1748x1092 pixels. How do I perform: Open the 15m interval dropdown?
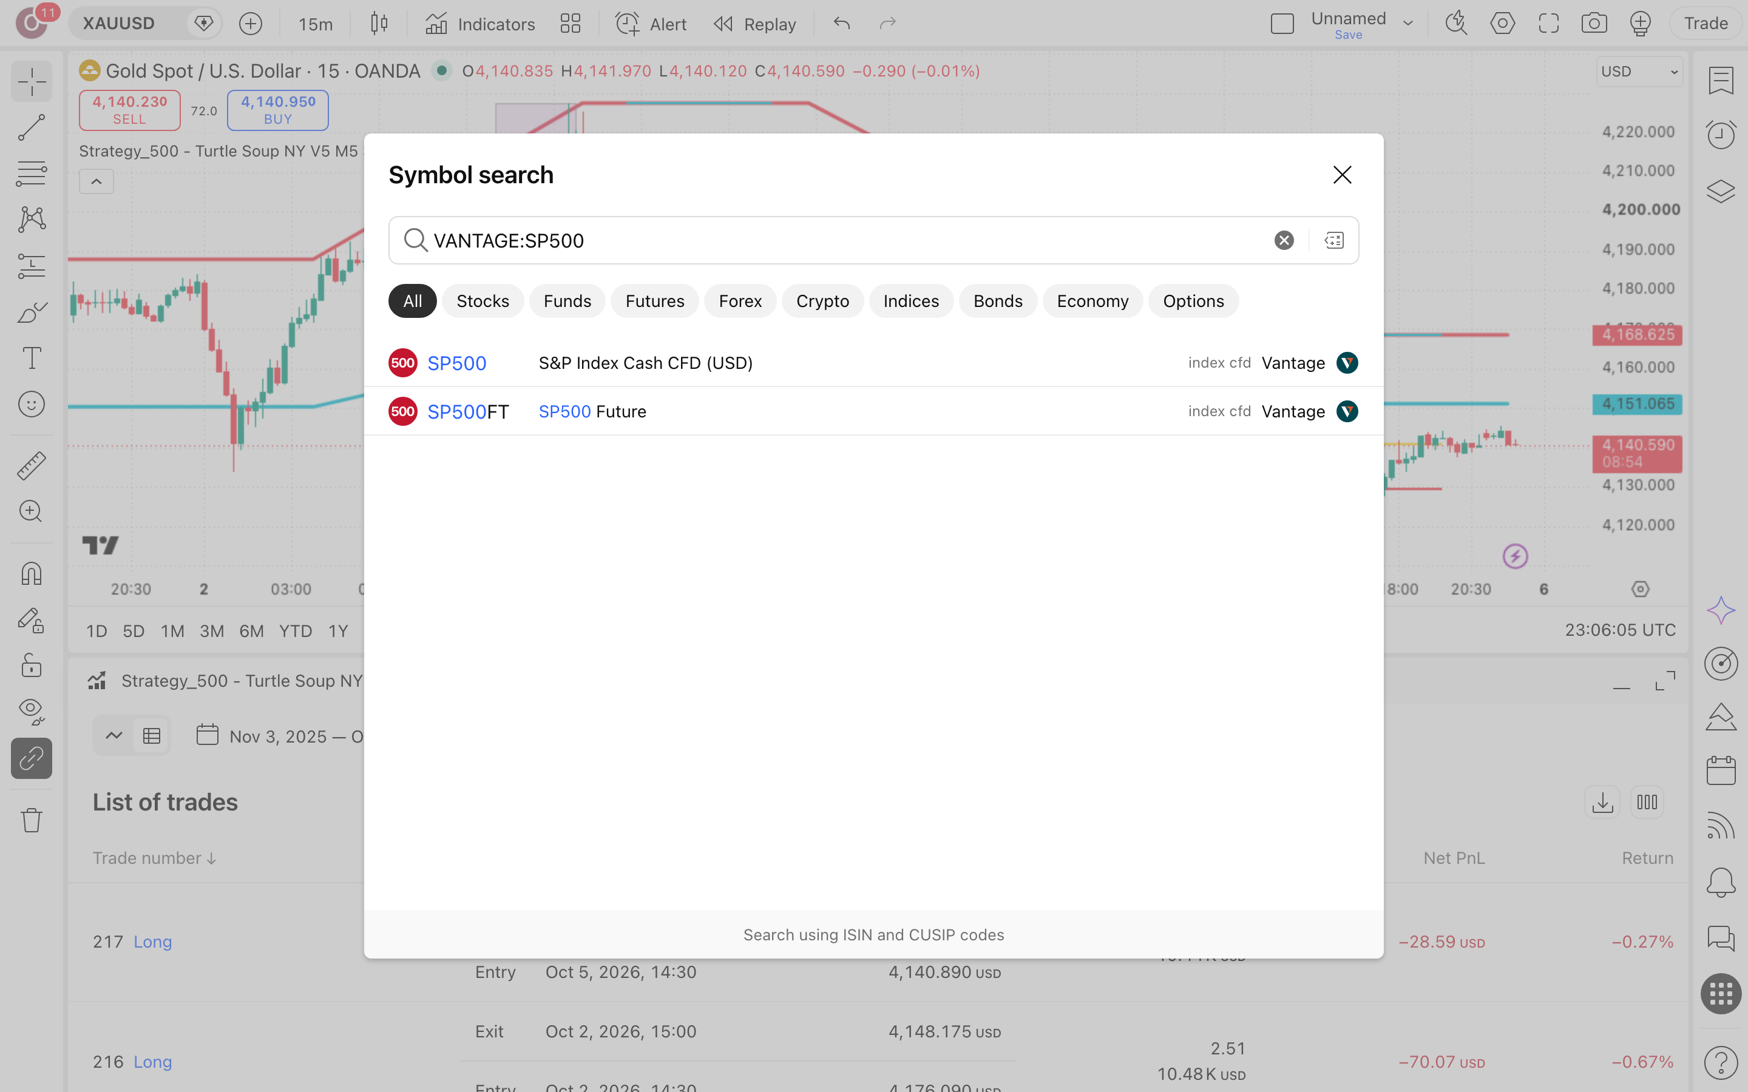[316, 24]
